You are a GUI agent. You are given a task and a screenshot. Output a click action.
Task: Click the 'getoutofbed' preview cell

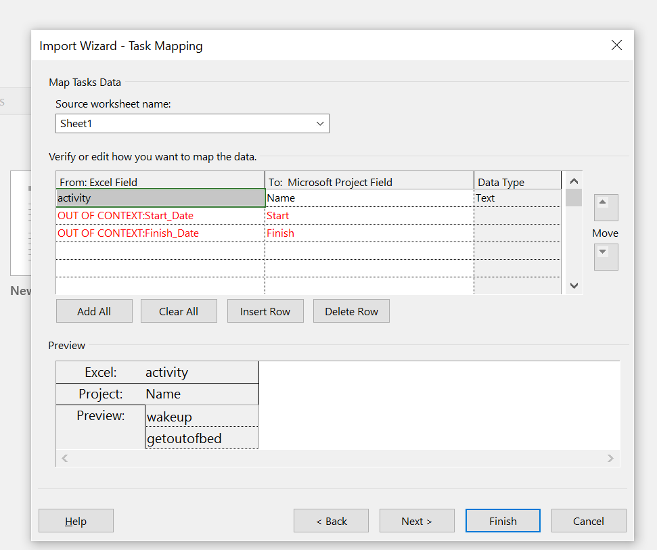point(202,438)
